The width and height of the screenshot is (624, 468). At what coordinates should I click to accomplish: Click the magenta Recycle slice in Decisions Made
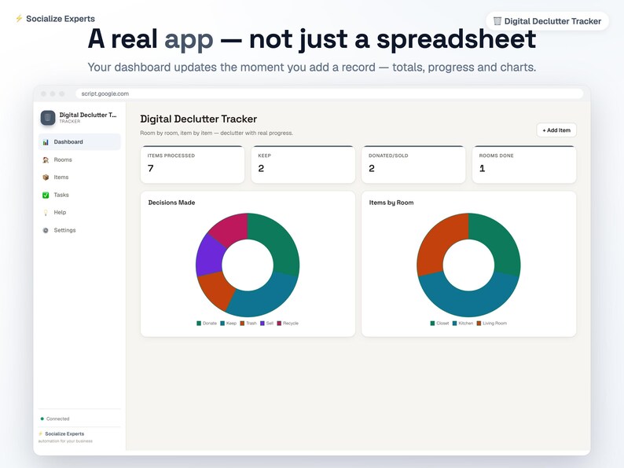230,229
